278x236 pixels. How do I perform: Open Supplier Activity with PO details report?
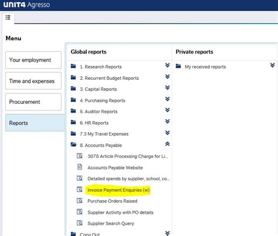click(120, 213)
